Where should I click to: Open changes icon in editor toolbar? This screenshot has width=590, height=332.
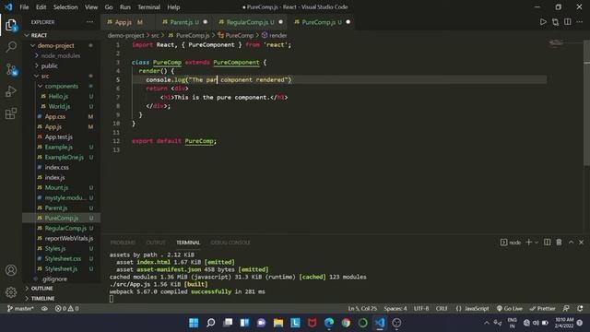(555, 22)
